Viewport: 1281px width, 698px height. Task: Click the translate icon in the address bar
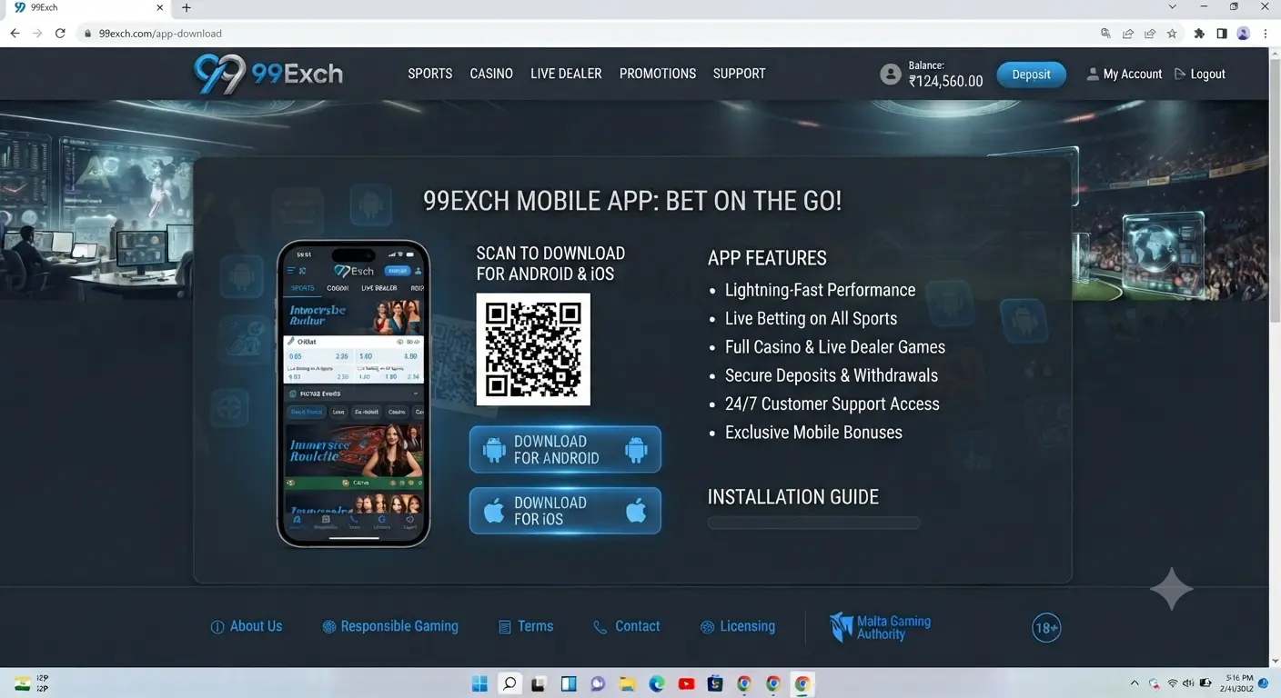click(1105, 34)
